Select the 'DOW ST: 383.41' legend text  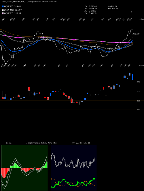tap(12, 6)
